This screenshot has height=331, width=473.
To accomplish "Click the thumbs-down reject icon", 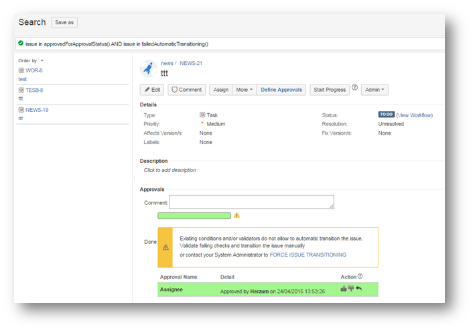I will (x=350, y=289).
